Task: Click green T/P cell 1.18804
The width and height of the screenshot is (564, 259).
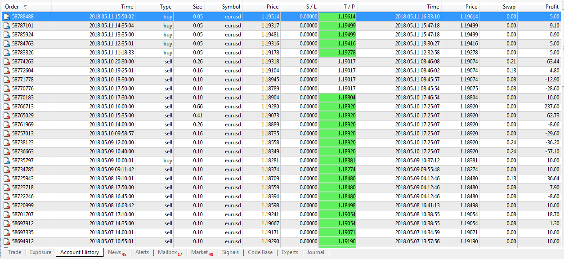Action: click(338, 98)
